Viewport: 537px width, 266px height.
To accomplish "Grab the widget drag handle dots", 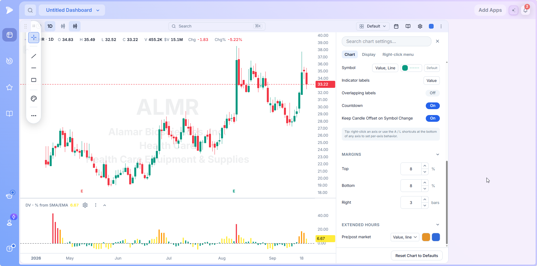I will (x=26, y=26).
